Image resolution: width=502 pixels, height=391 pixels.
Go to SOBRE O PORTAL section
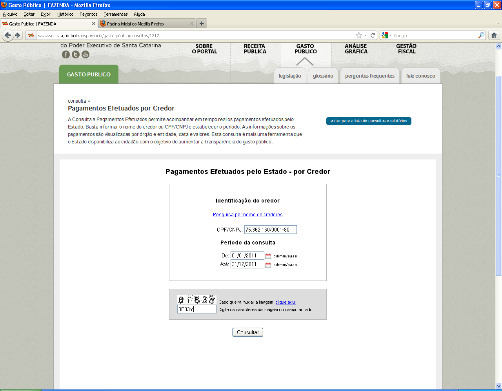coord(204,49)
